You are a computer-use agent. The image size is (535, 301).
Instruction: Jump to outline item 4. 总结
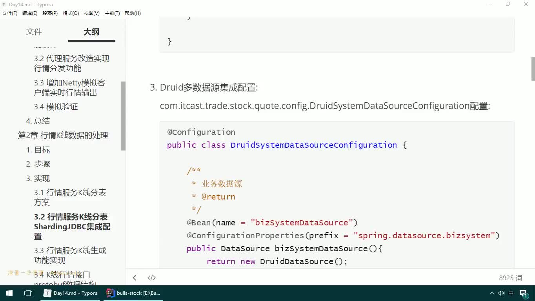pyautogui.click(x=38, y=121)
